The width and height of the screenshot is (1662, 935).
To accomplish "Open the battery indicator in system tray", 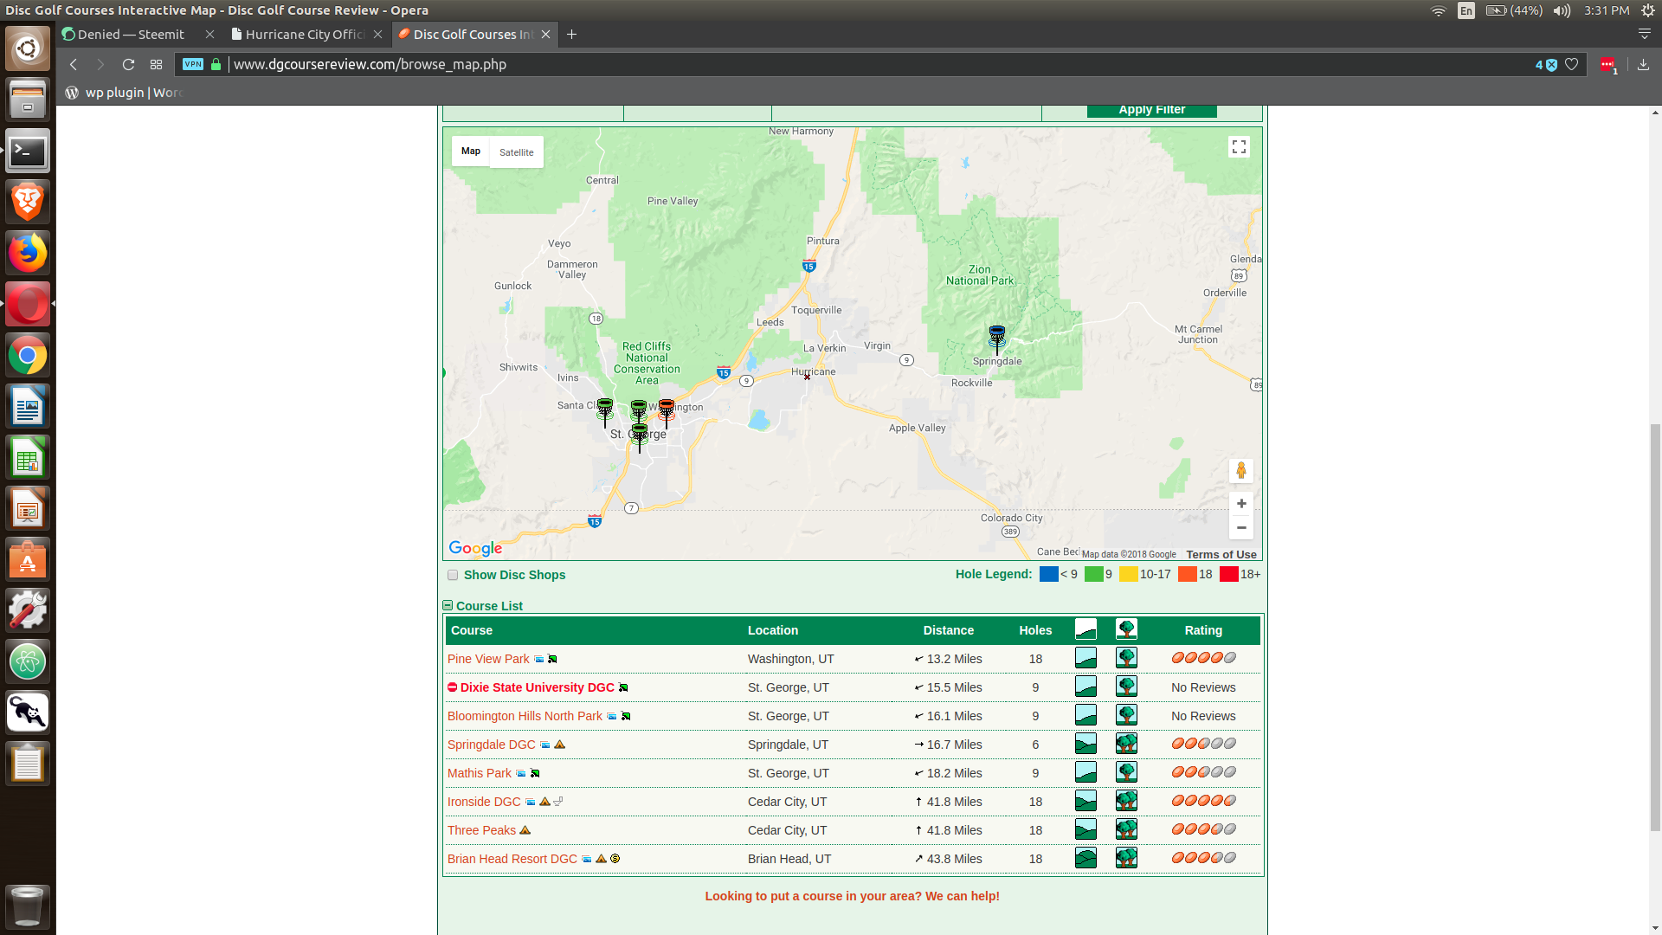I will click(x=1514, y=10).
